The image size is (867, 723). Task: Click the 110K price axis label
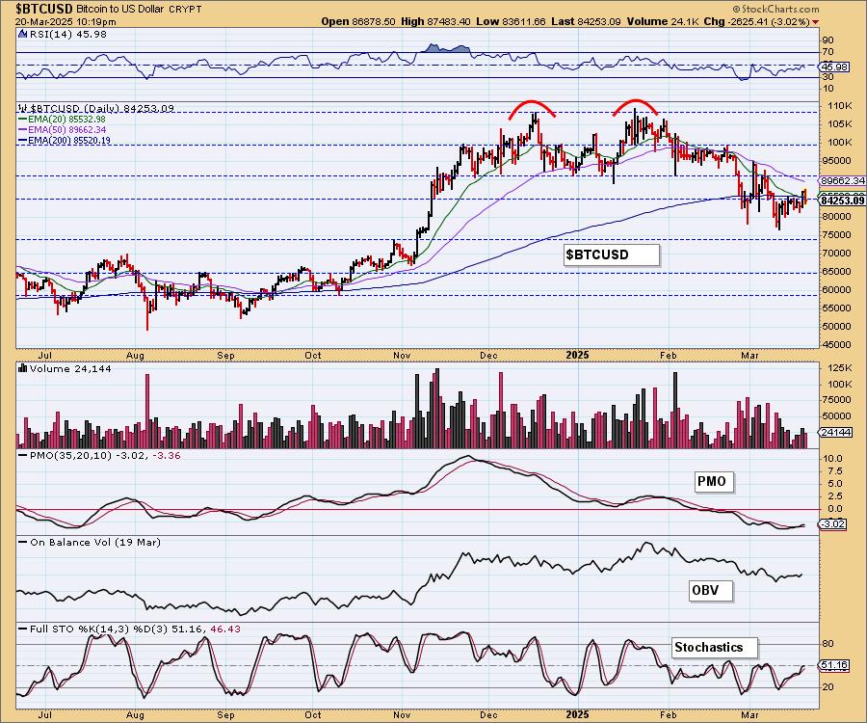point(839,106)
